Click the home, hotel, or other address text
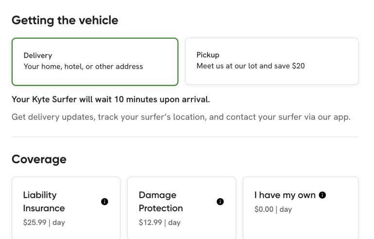Viewport: 374px width, 239px height. [83, 66]
